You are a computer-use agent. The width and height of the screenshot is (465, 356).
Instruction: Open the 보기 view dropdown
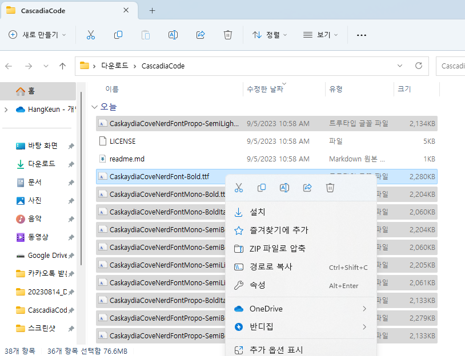tap(320, 35)
